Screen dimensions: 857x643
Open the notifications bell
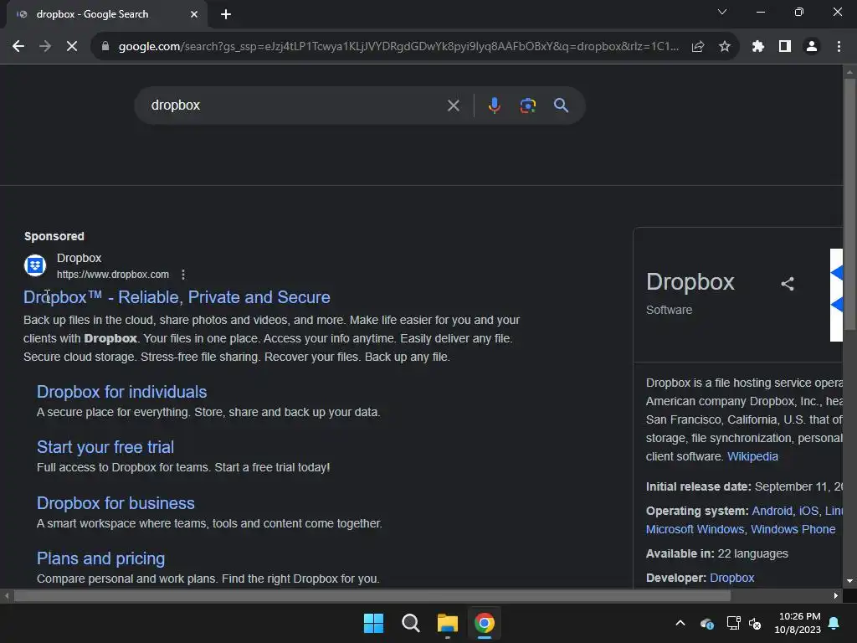pos(834,623)
